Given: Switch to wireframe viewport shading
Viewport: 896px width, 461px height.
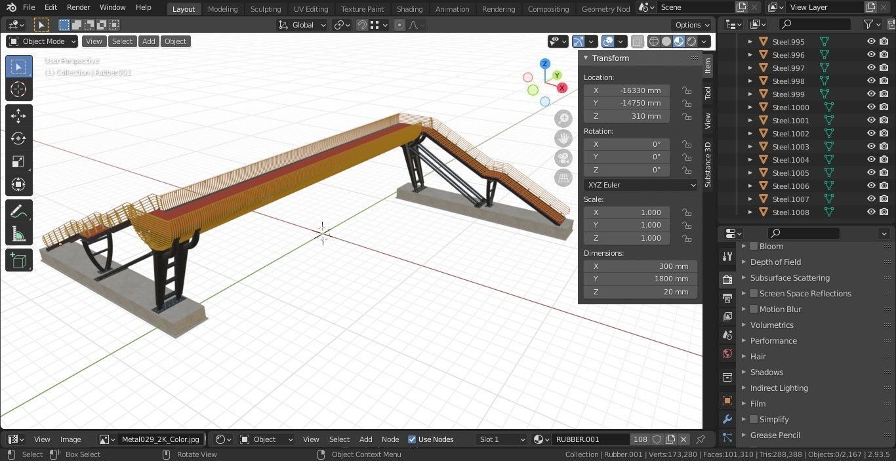Looking at the screenshot, I should pyautogui.click(x=654, y=41).
